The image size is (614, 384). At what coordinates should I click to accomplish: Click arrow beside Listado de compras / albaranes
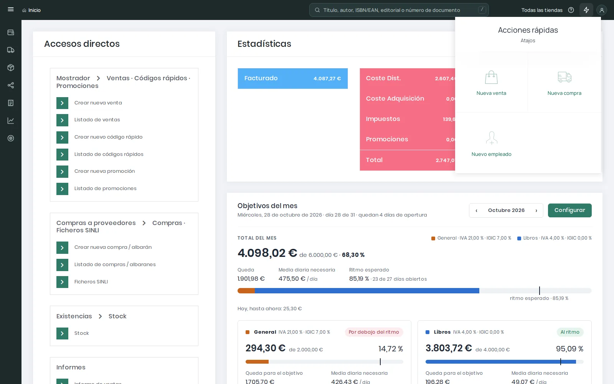(x=62, y=265)
